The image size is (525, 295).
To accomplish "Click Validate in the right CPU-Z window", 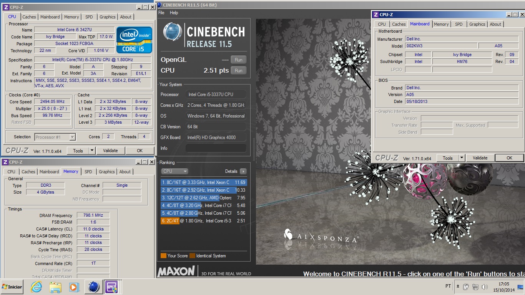I will click(480, 158).
